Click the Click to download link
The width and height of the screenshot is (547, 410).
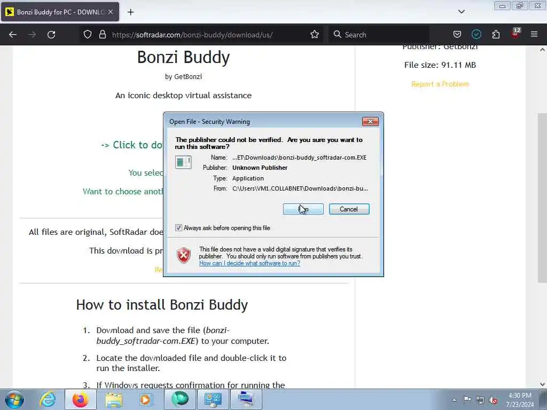(132, 145)
